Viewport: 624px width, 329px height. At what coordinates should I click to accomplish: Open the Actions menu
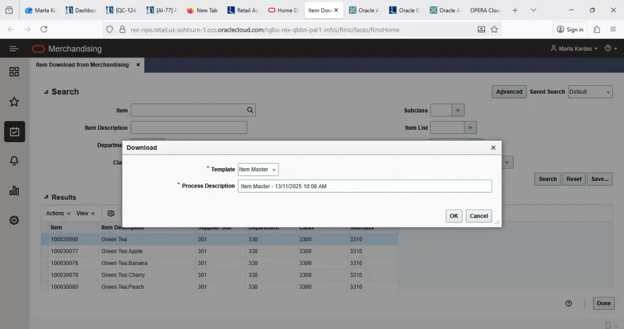pyautogui.click(x=58, y=213)
